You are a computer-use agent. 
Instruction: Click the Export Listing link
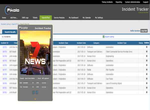109,37
